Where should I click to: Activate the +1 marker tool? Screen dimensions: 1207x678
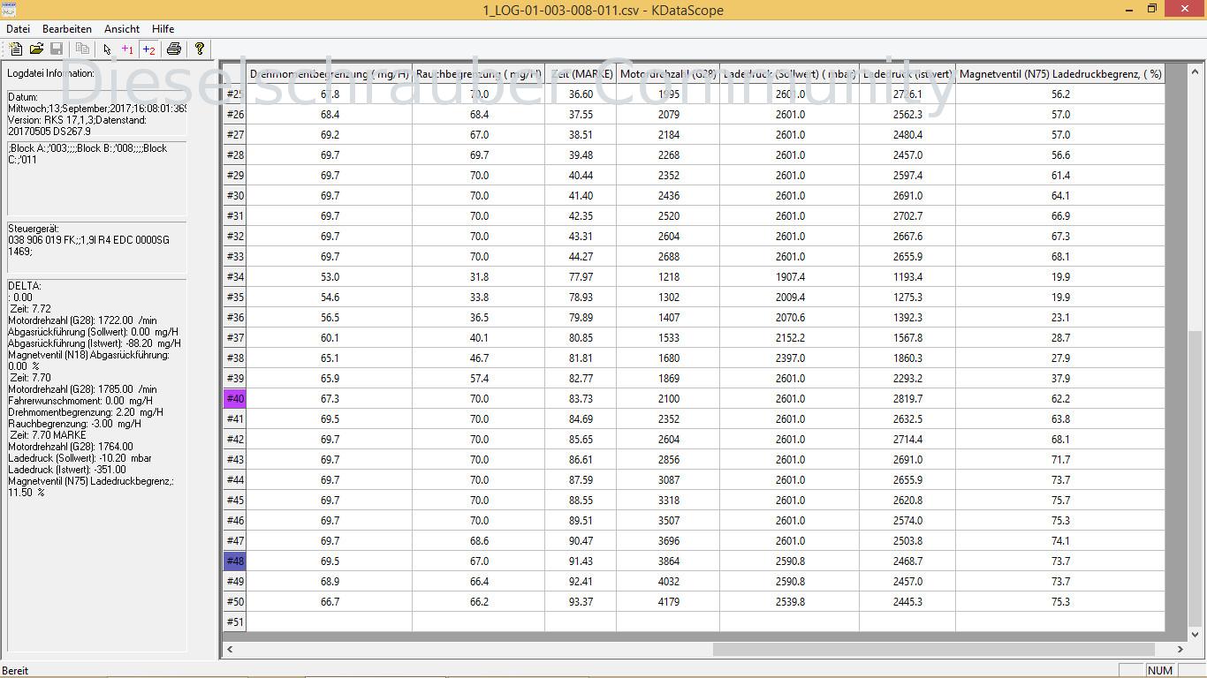tap(127, 49)
